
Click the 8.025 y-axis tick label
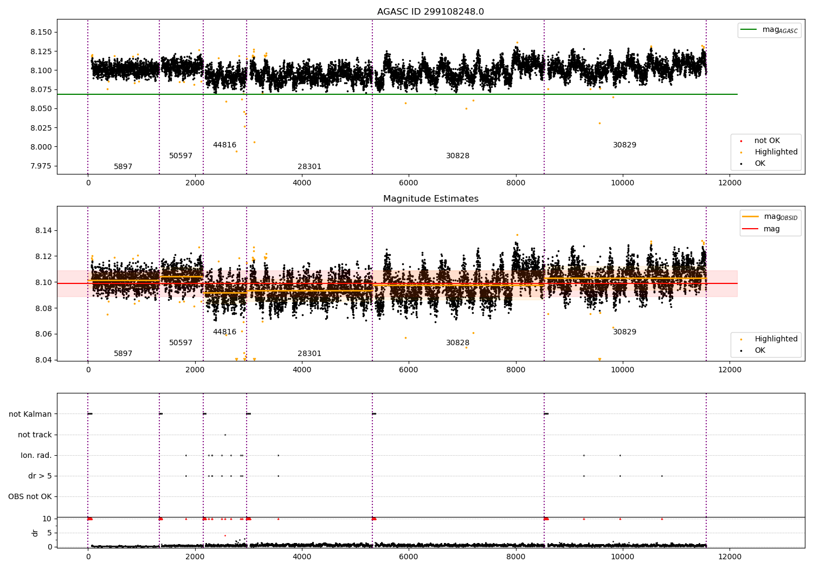coord(41,128)
